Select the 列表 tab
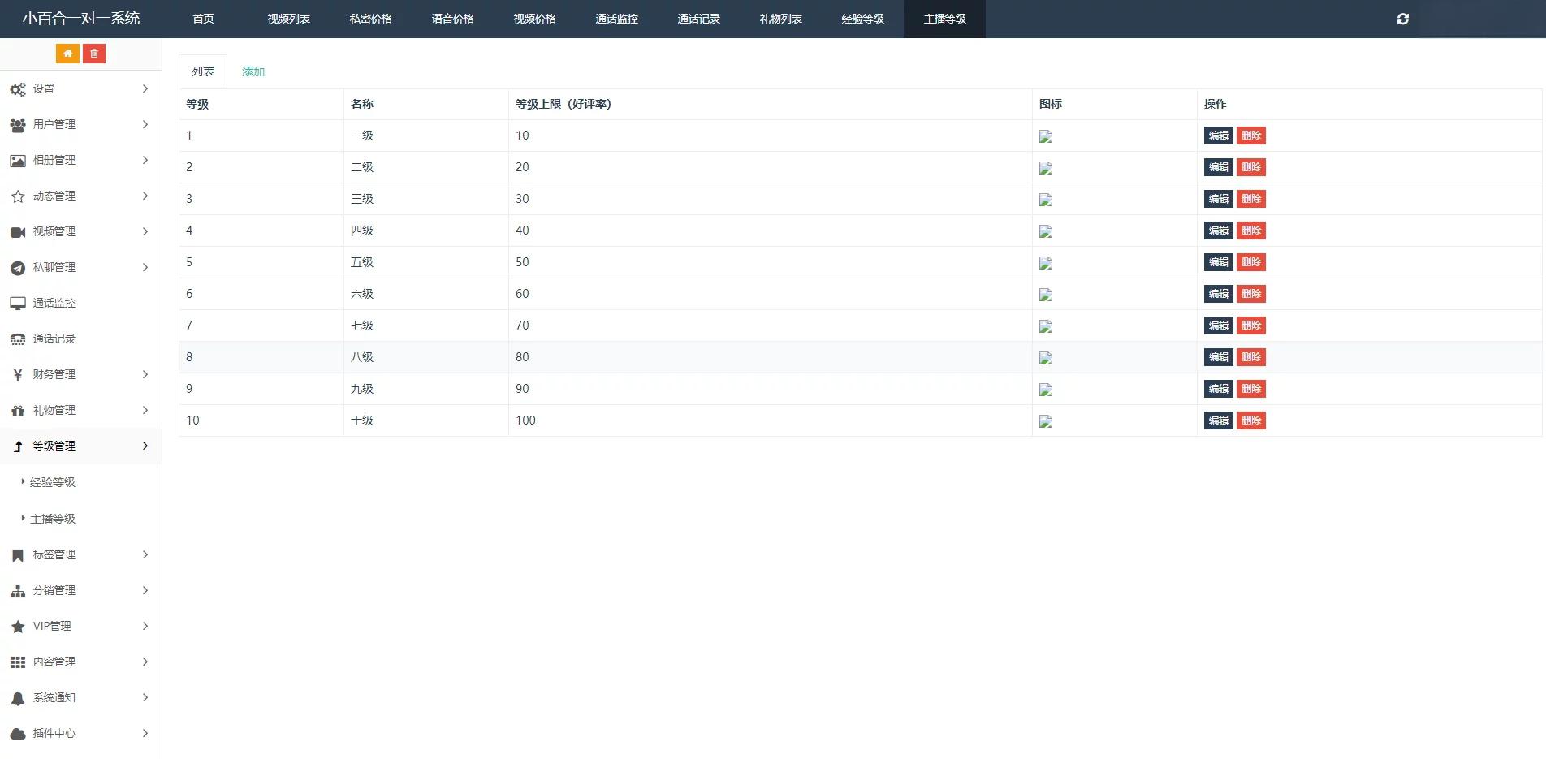1546x759 pixels. pos(203,71)
